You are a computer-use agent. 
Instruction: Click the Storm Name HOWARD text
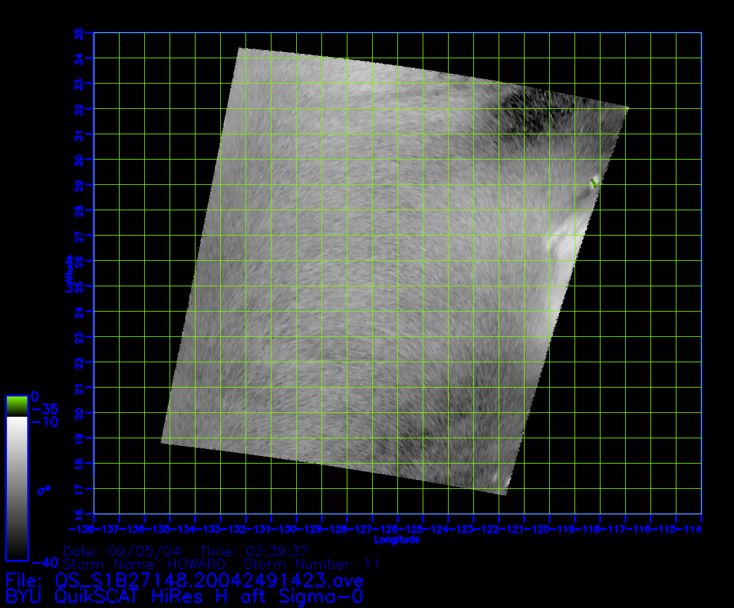coord(144,564)
